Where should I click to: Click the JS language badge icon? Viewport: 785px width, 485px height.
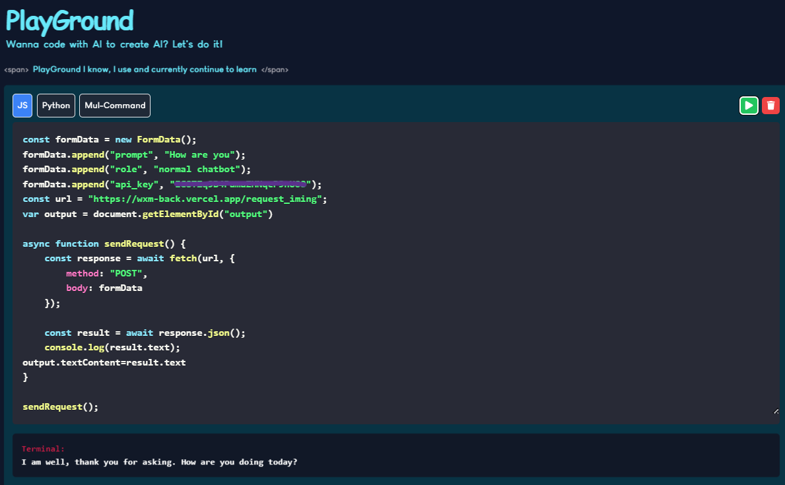tap(22, 105)
